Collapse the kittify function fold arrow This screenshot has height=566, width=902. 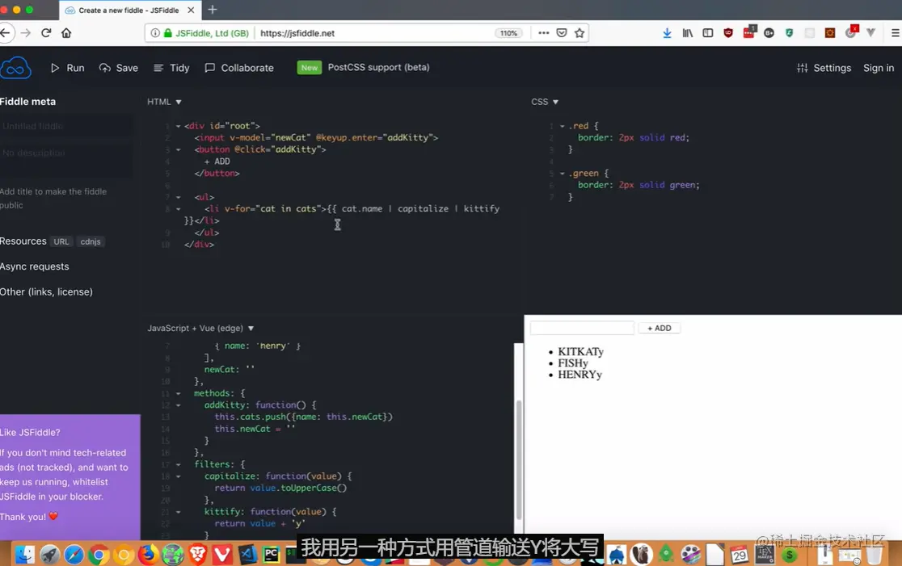pos(179,512)
